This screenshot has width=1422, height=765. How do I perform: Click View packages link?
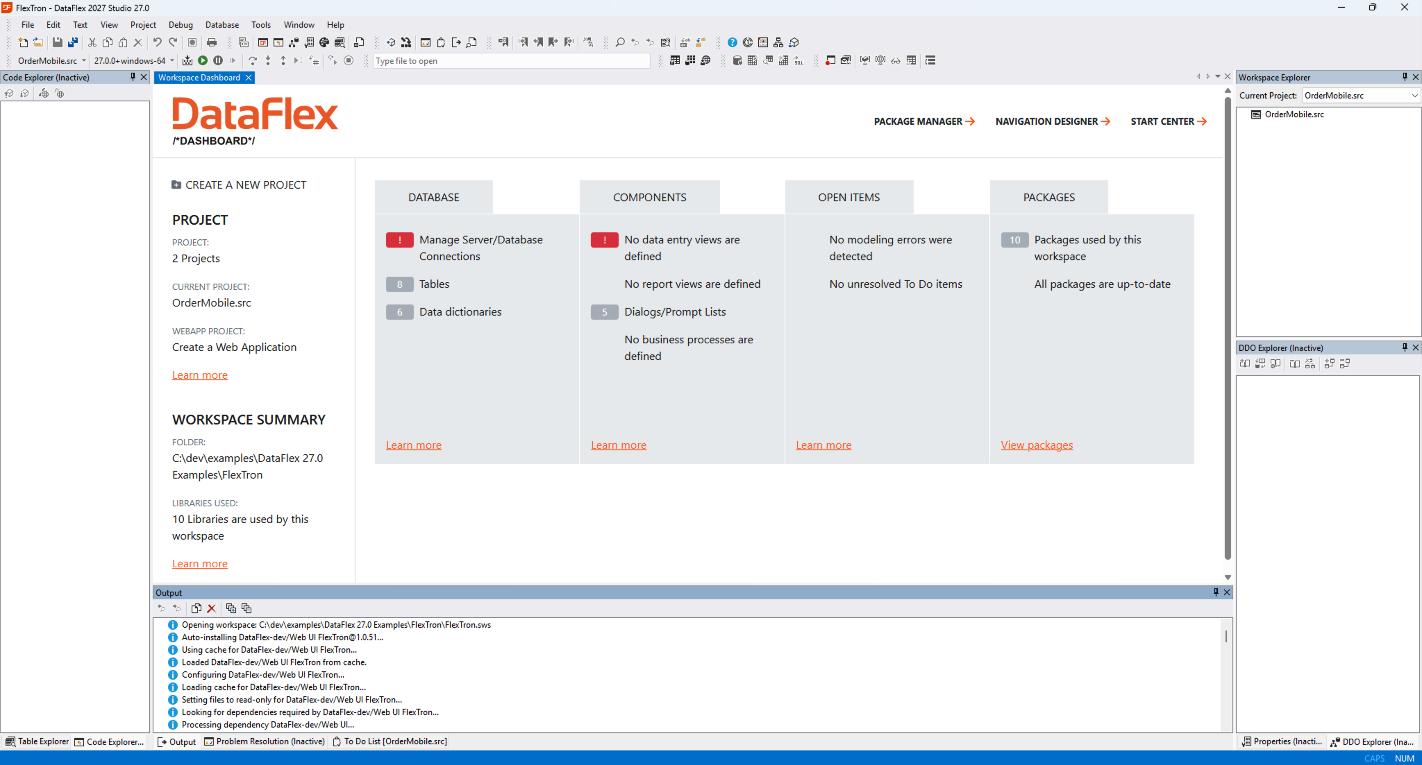1036,445
